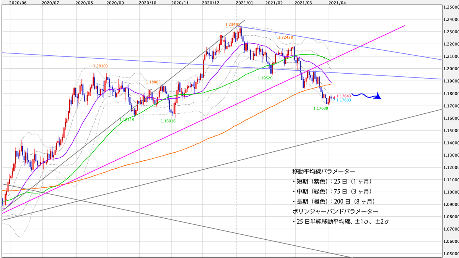Select the 1.23000 price axis label
This screenshot has height=258, width=459.
coord(451,32)
